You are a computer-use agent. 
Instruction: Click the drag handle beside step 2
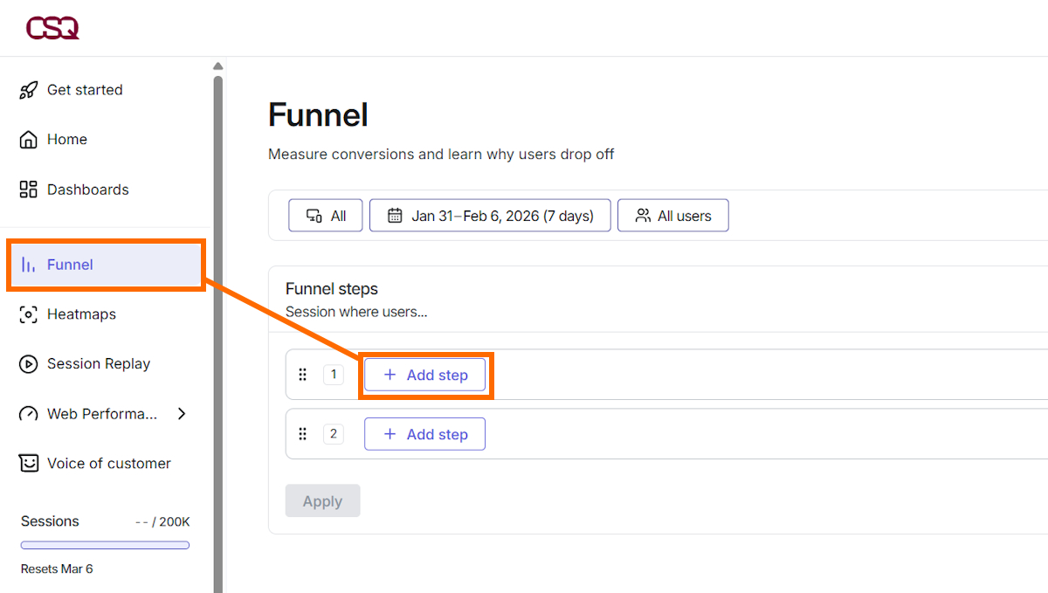(x=302, y=433)
